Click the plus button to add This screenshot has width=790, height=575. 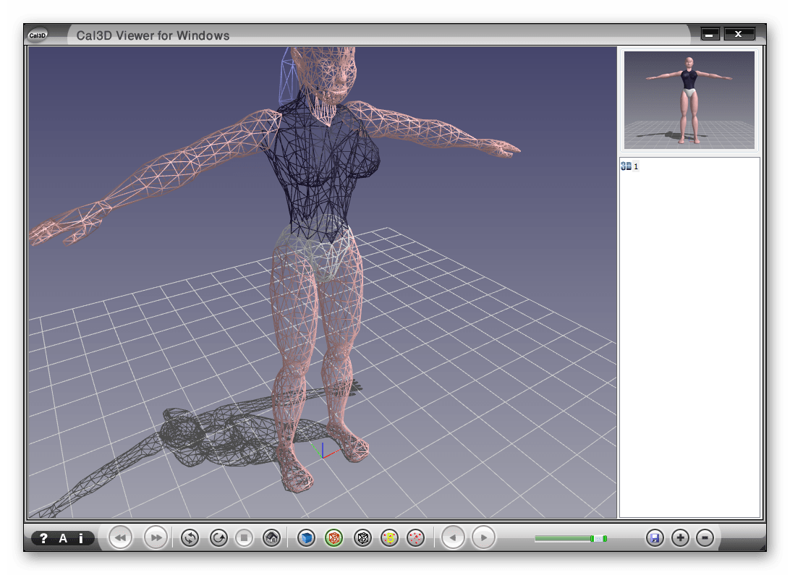pos(680,538)
